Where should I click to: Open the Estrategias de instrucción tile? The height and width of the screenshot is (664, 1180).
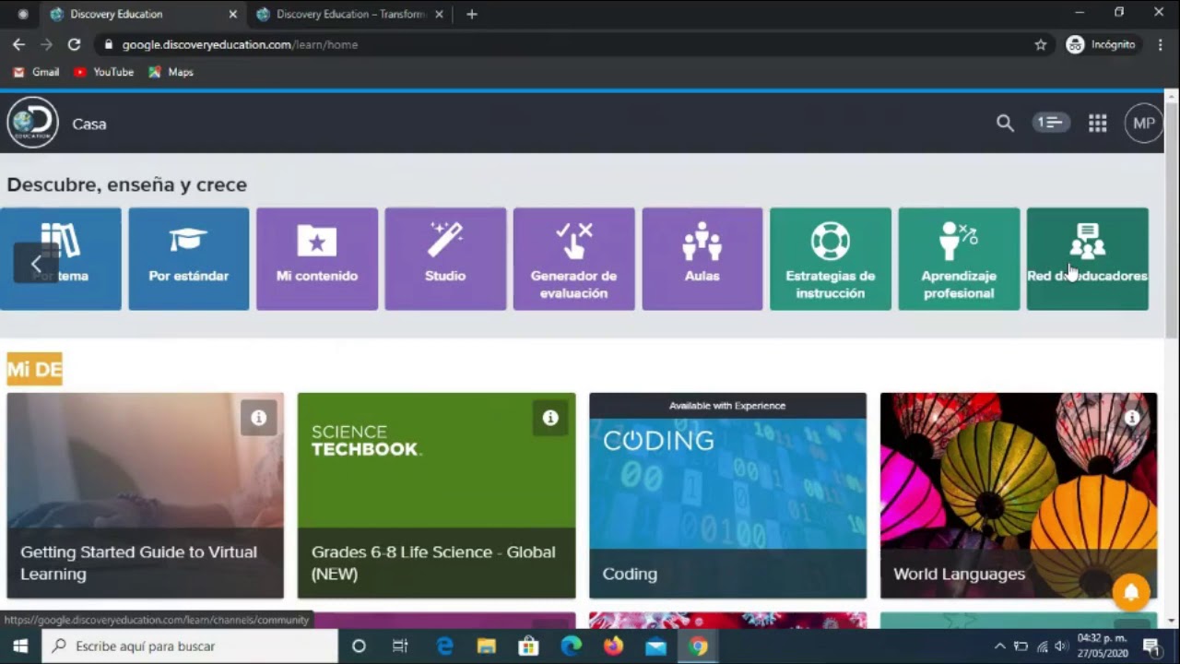pos(831,258)
